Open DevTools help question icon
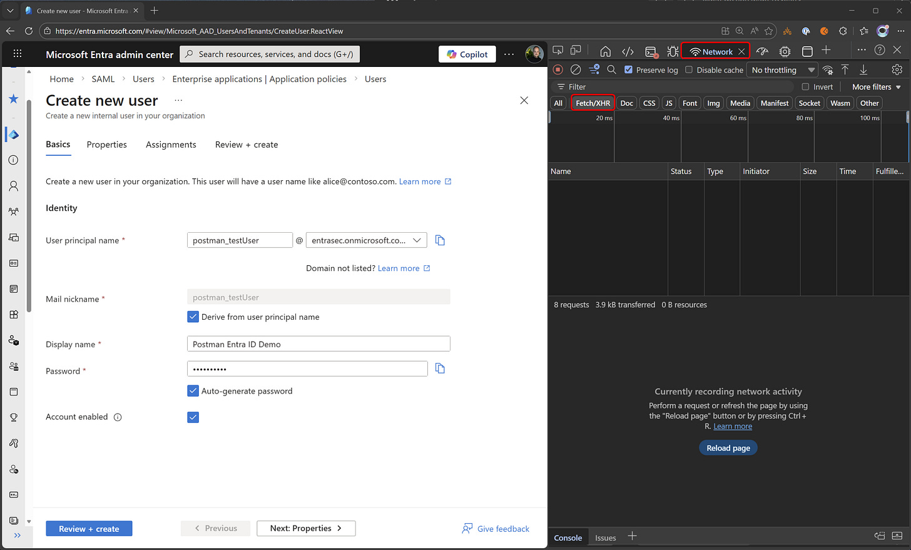Image resolution: width=911 pixels, height=550 pixels. click(880, 50)
